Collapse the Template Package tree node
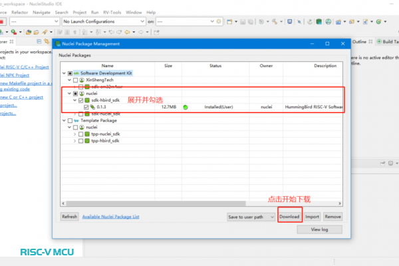The height and width of the screenshot is (266, 399). coord(64,120)
